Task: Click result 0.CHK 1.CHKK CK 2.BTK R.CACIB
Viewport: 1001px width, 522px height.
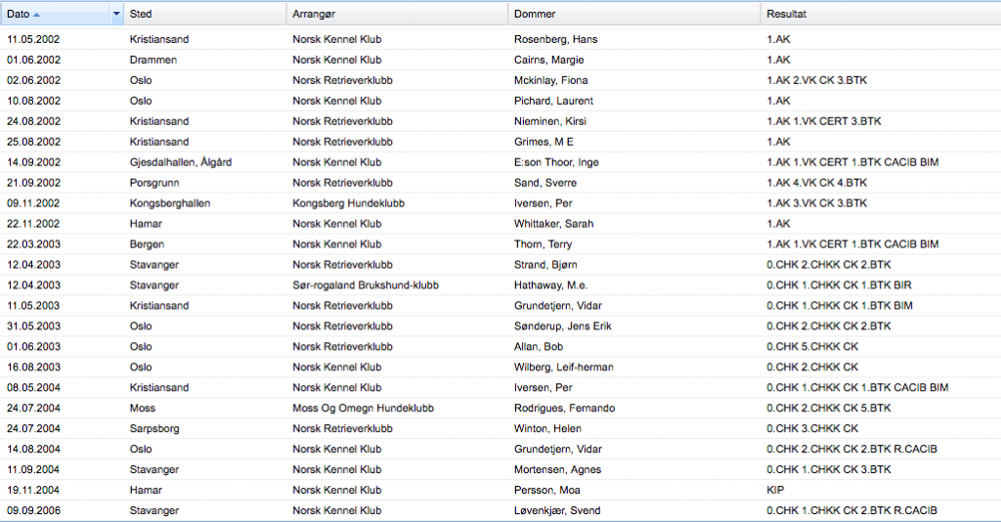Action: click(x=851, y=510)
